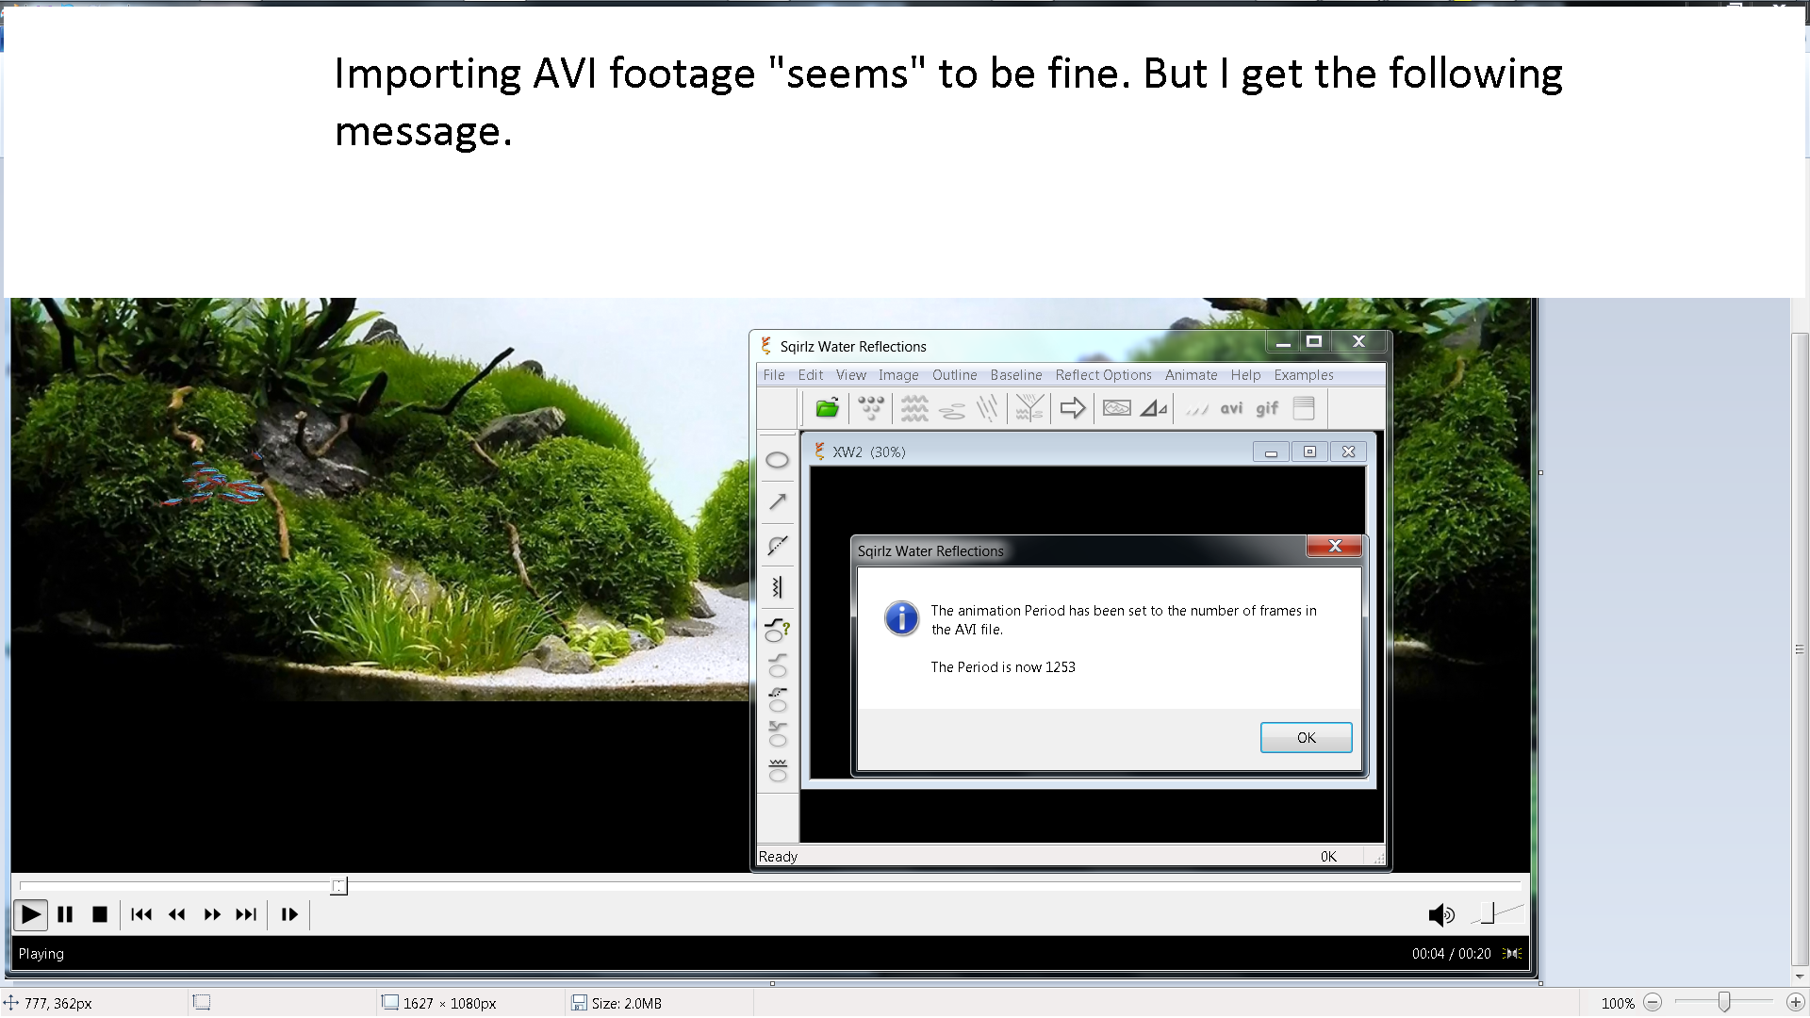Click the vertical scrollbar on right edge

[x=1800, y=649]
